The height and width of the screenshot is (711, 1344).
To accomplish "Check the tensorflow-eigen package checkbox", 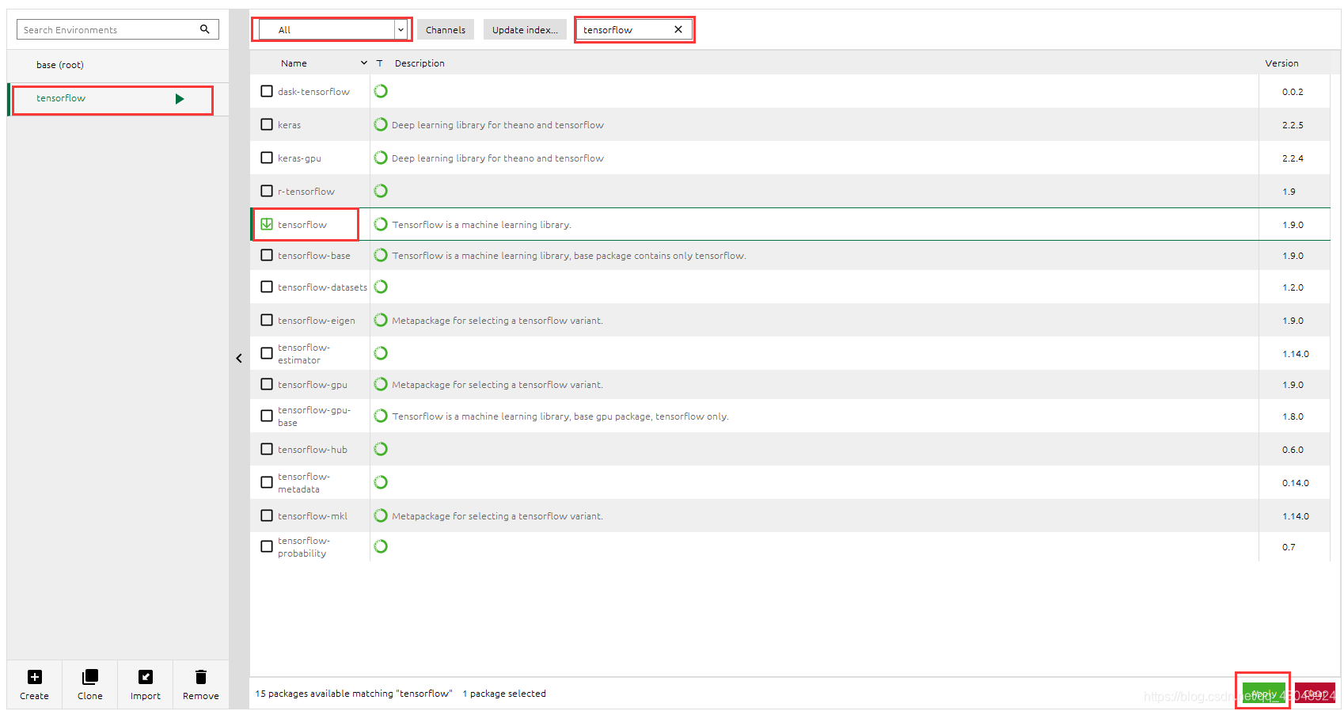I will [x=267, y=320].
